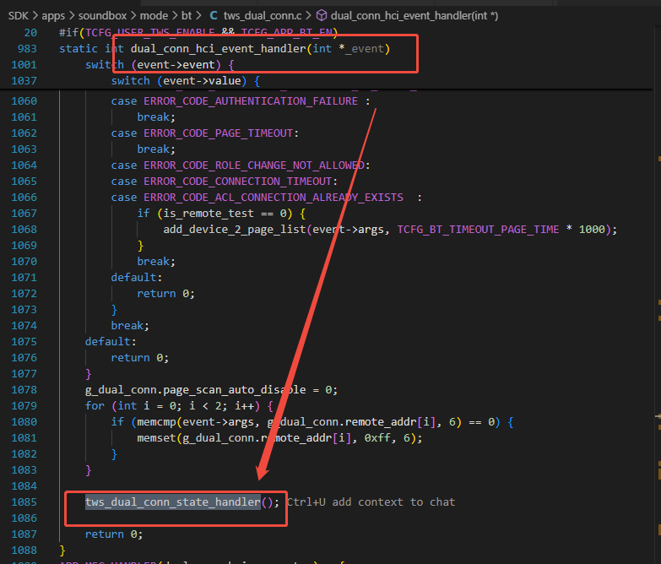
Task: Open the apps breadcrumb segment
Action: click(53, 15)
